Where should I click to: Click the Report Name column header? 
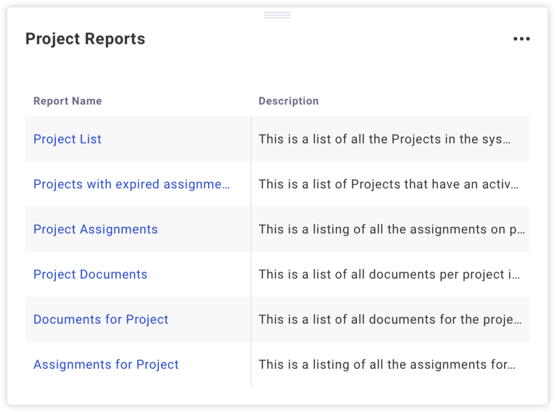point(67,101)
